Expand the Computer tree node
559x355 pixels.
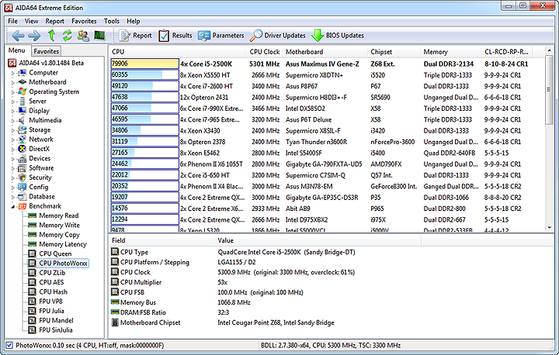coord(13,73)
